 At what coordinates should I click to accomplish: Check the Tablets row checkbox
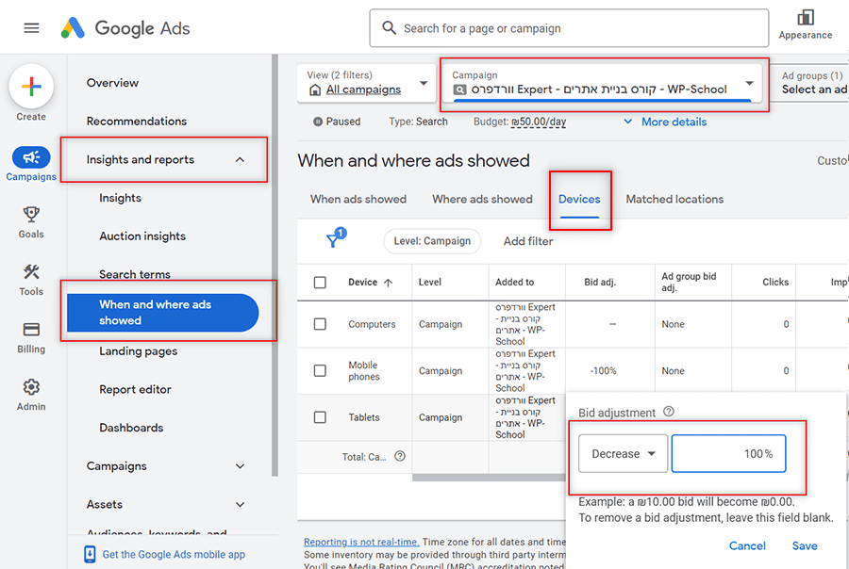(320, 417)
